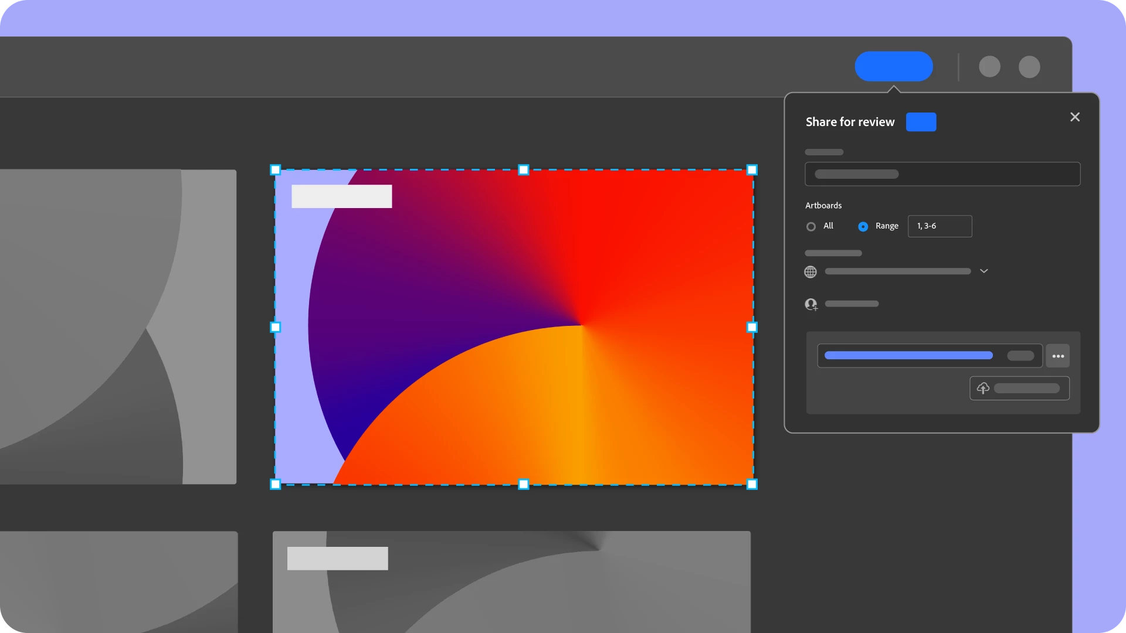Close the Share for review panel
The height and width of the screenshot is (633, 1126).
[1074, 117]
